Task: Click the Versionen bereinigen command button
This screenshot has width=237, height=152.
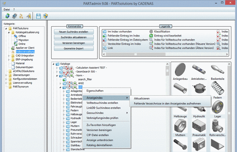Action: (x=74, y=43)
